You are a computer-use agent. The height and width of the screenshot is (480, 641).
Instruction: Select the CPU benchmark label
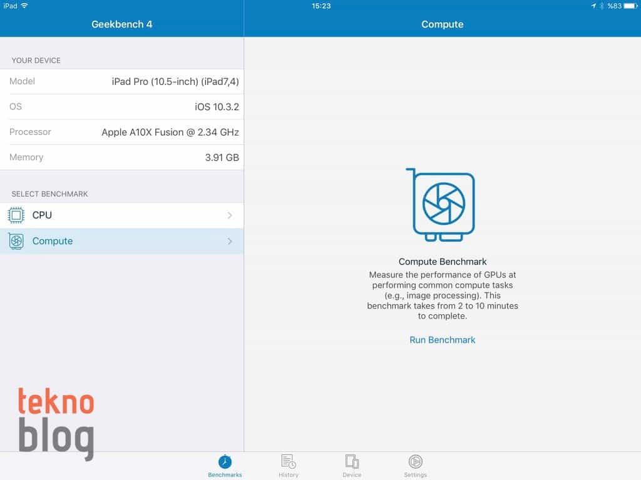pyautogui.click(x=42, y=215)
